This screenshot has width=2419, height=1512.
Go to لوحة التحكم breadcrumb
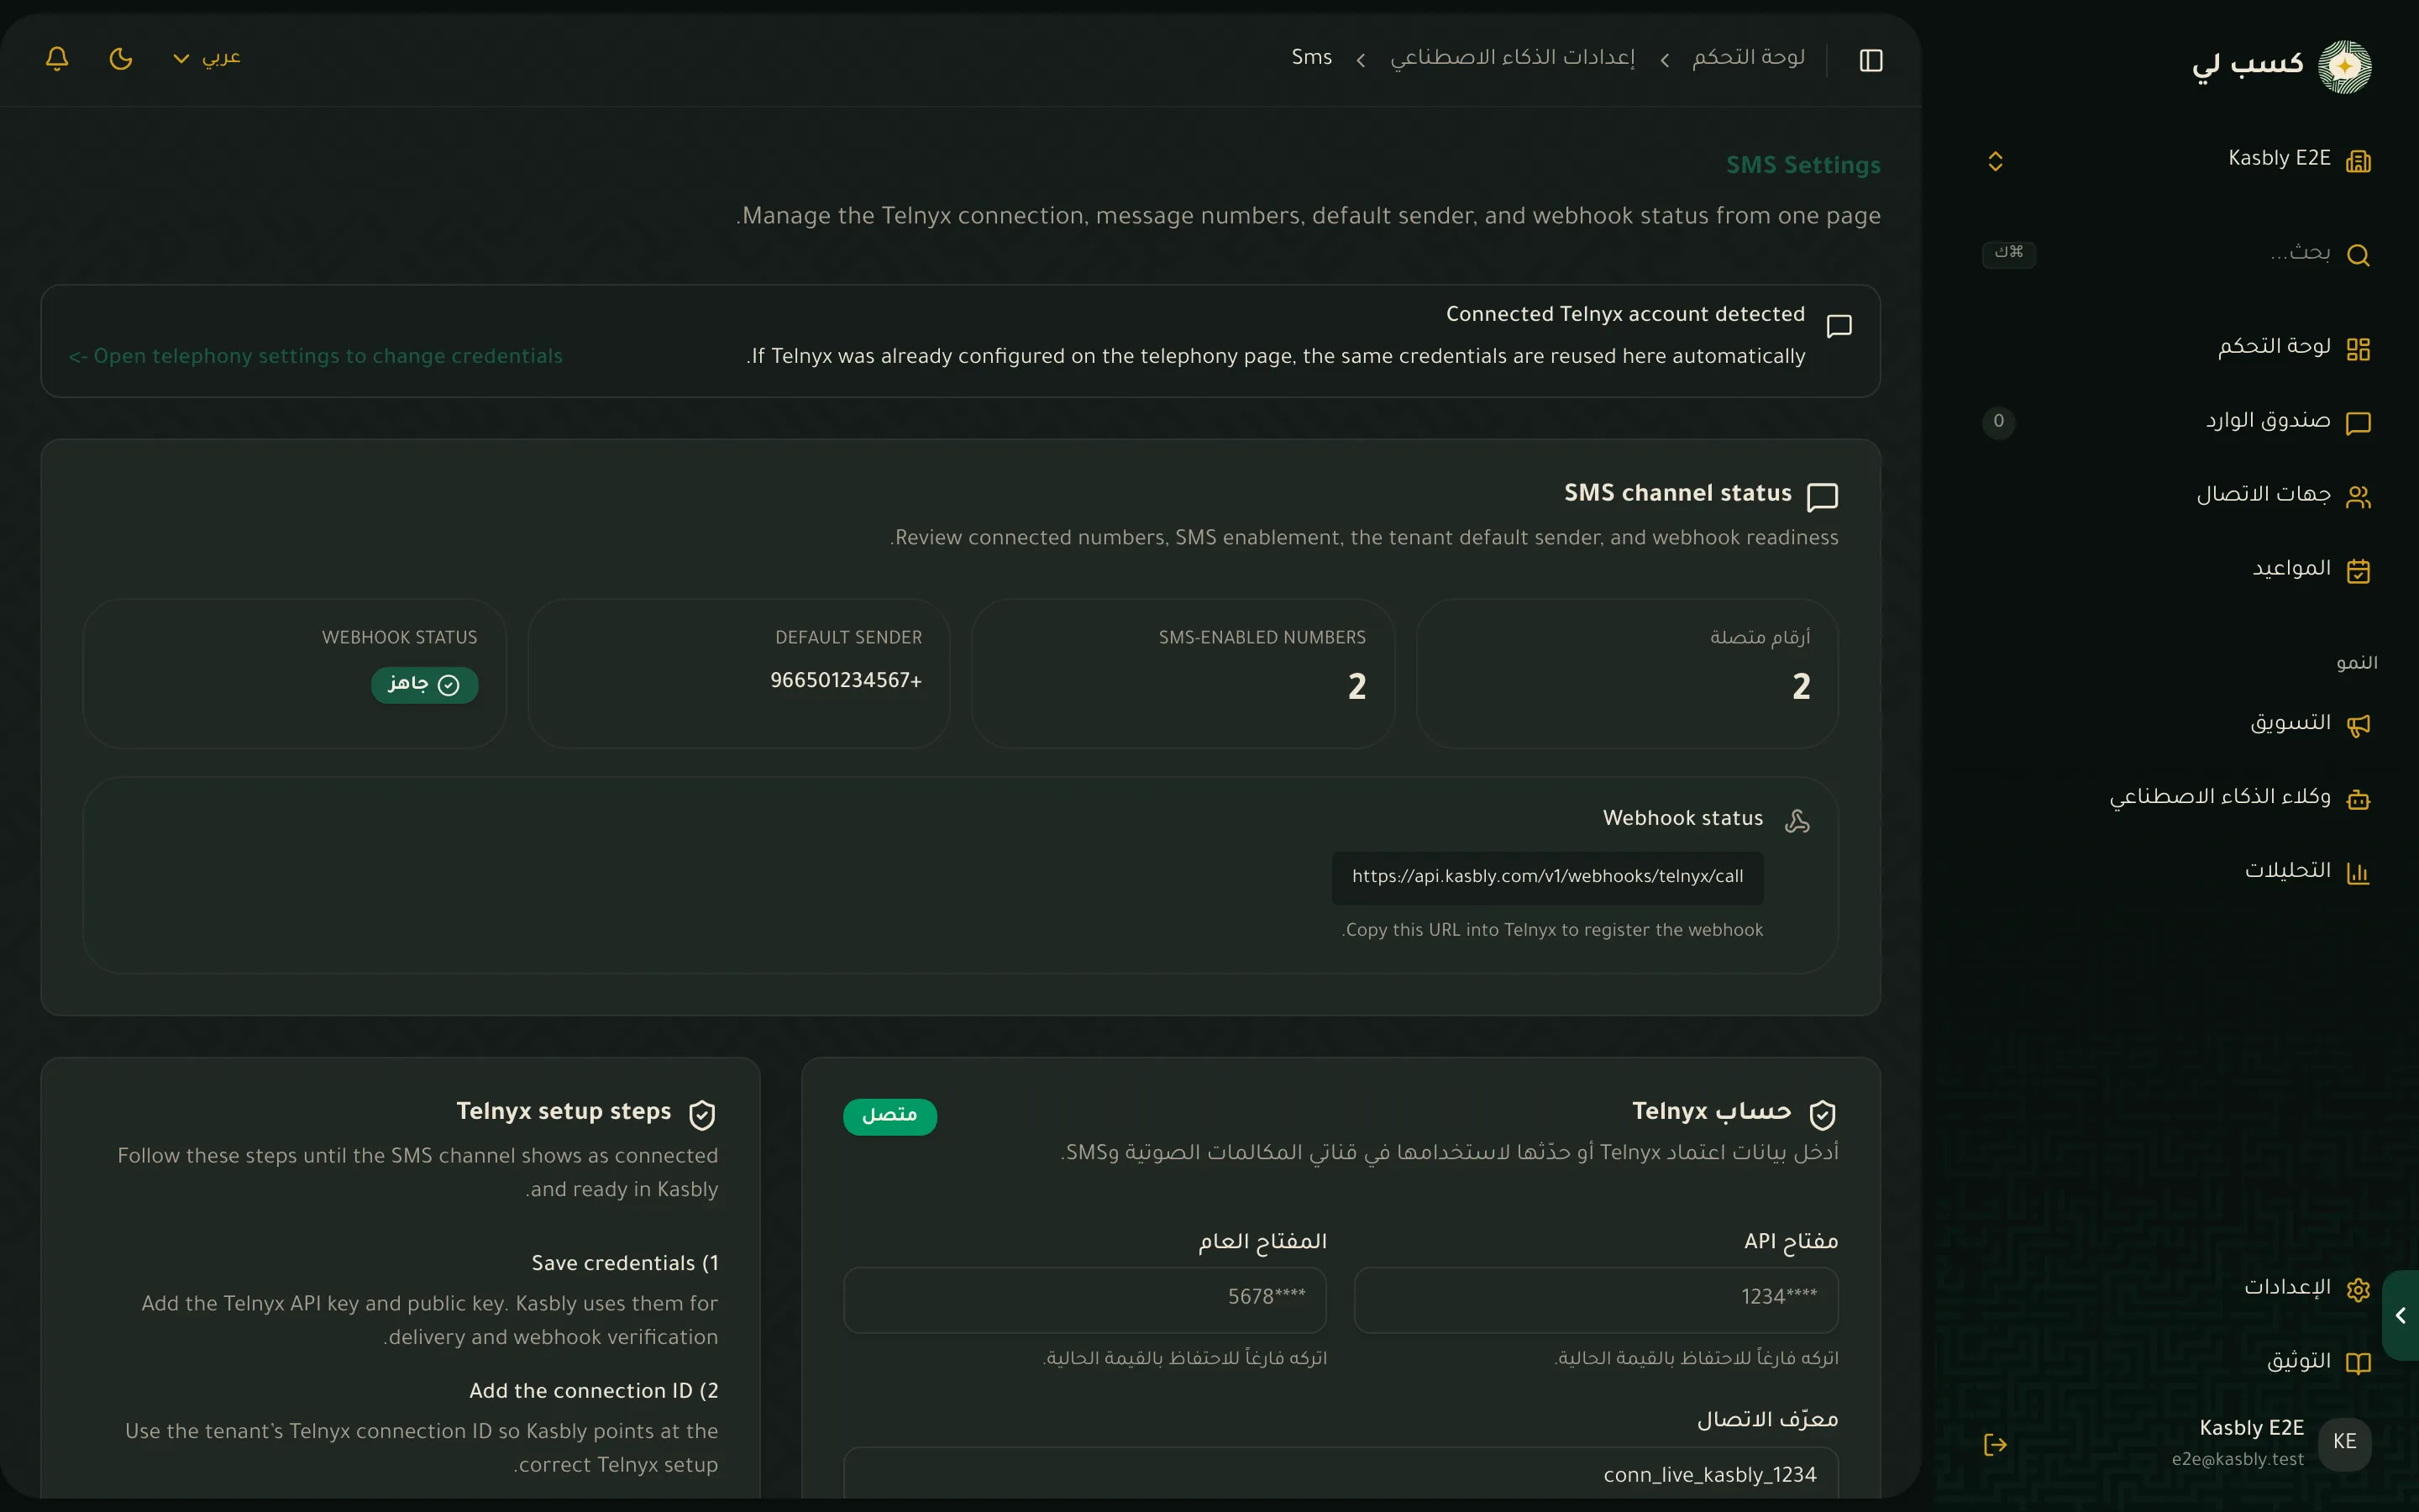click(x=1748, y=58)
